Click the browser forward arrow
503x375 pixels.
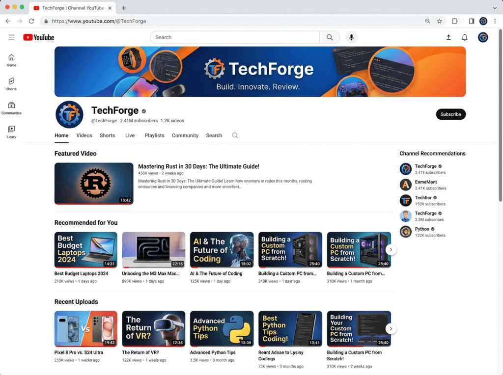(20, 21)
